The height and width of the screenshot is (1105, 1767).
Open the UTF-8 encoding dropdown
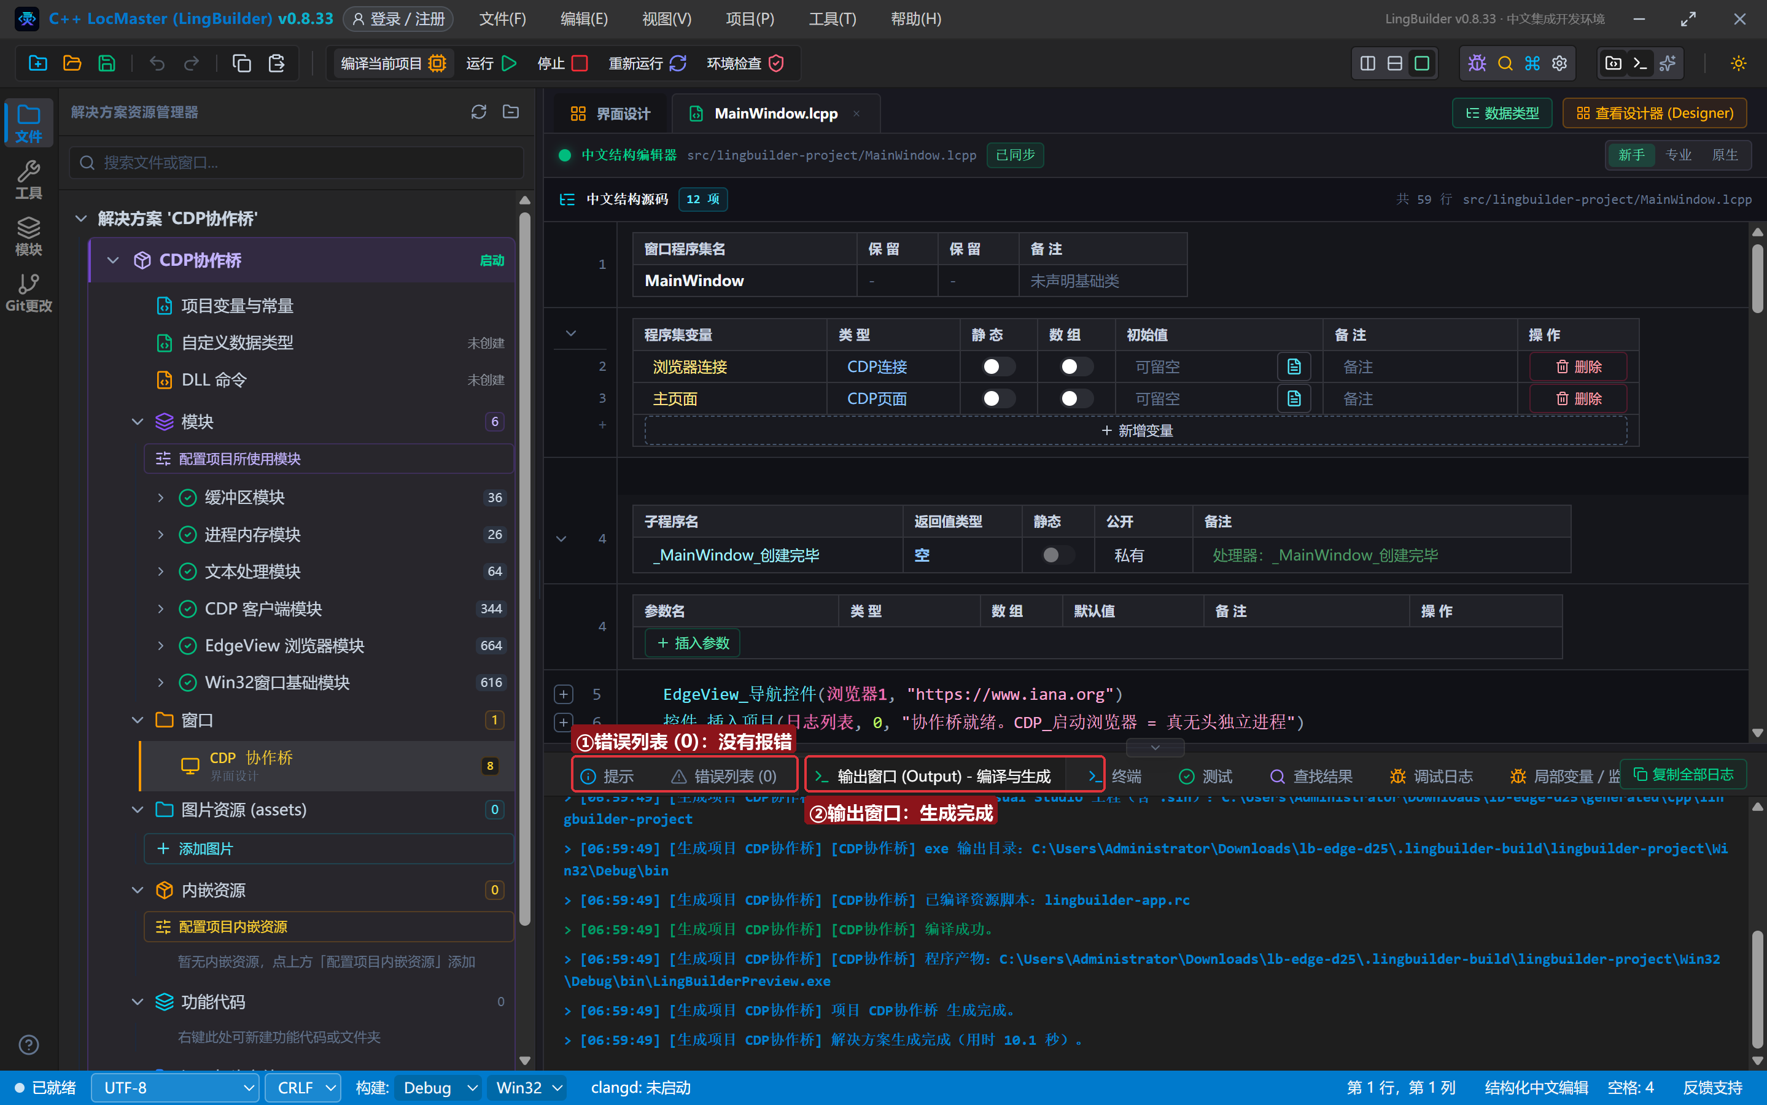coord(174,1087)
